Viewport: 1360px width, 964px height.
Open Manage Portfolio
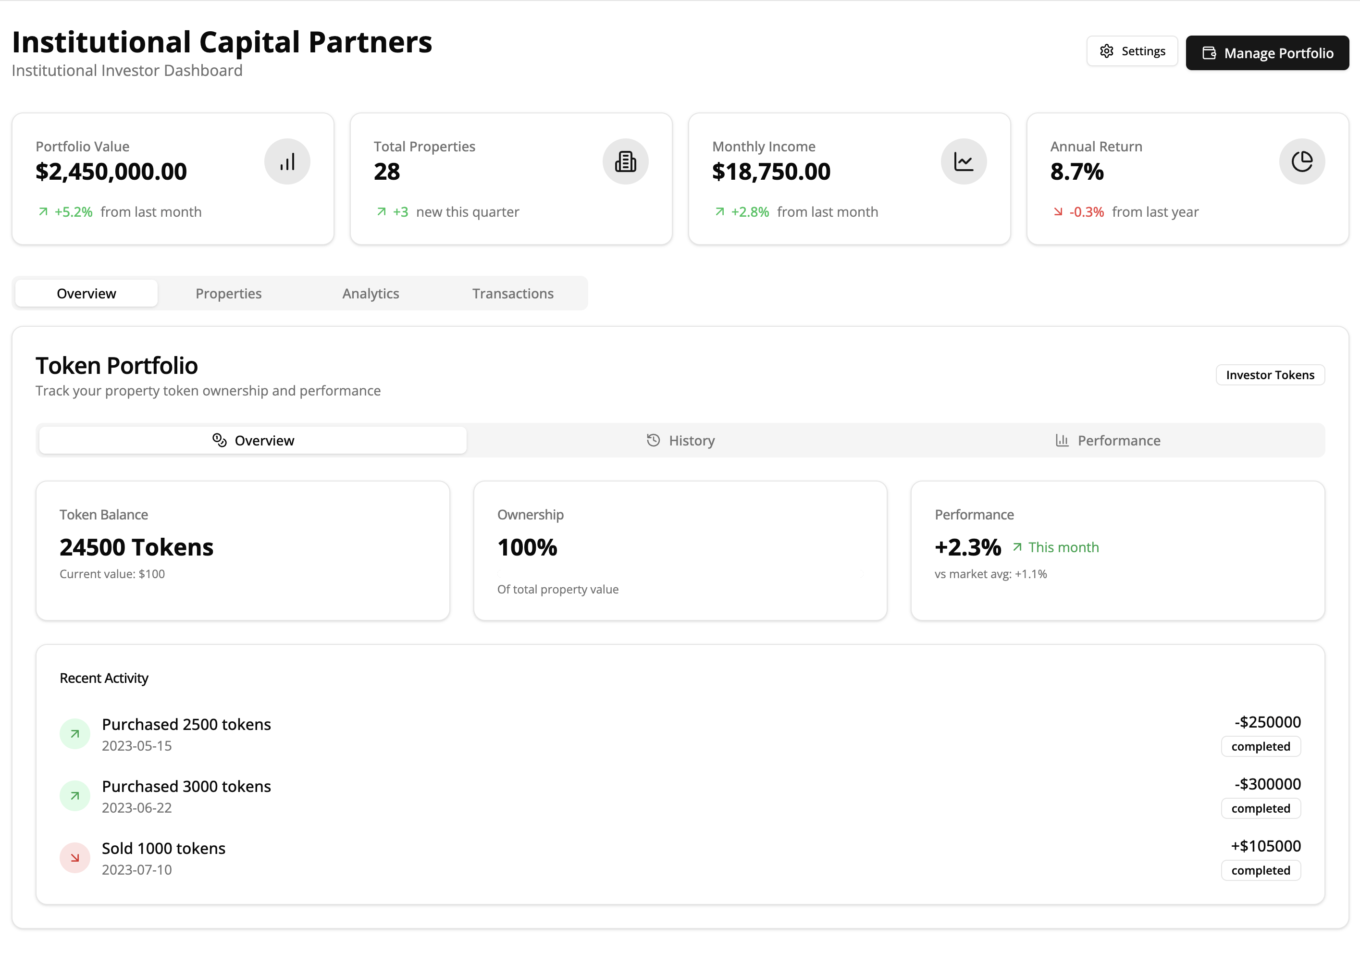tap(1267, 53)
